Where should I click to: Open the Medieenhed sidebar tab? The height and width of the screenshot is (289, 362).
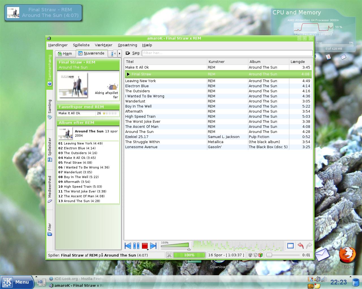pos(50,189)
